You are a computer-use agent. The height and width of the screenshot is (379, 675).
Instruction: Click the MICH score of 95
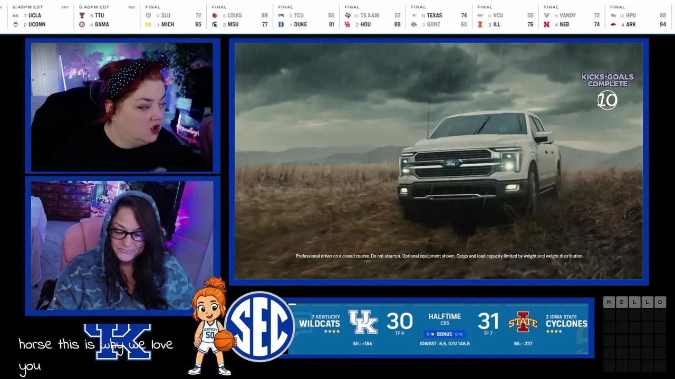[198, 25]
